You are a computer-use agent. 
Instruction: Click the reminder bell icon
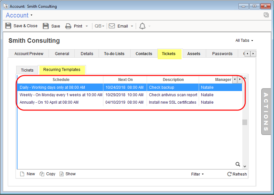pos(142,26)
